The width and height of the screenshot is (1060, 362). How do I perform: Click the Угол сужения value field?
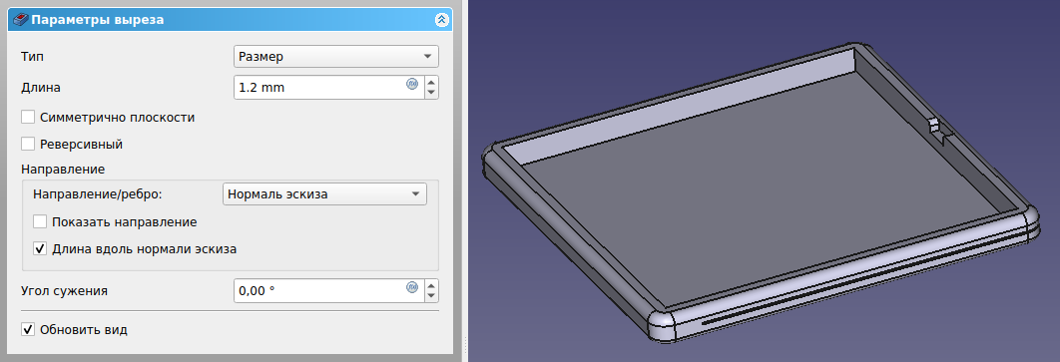[319, 291]
